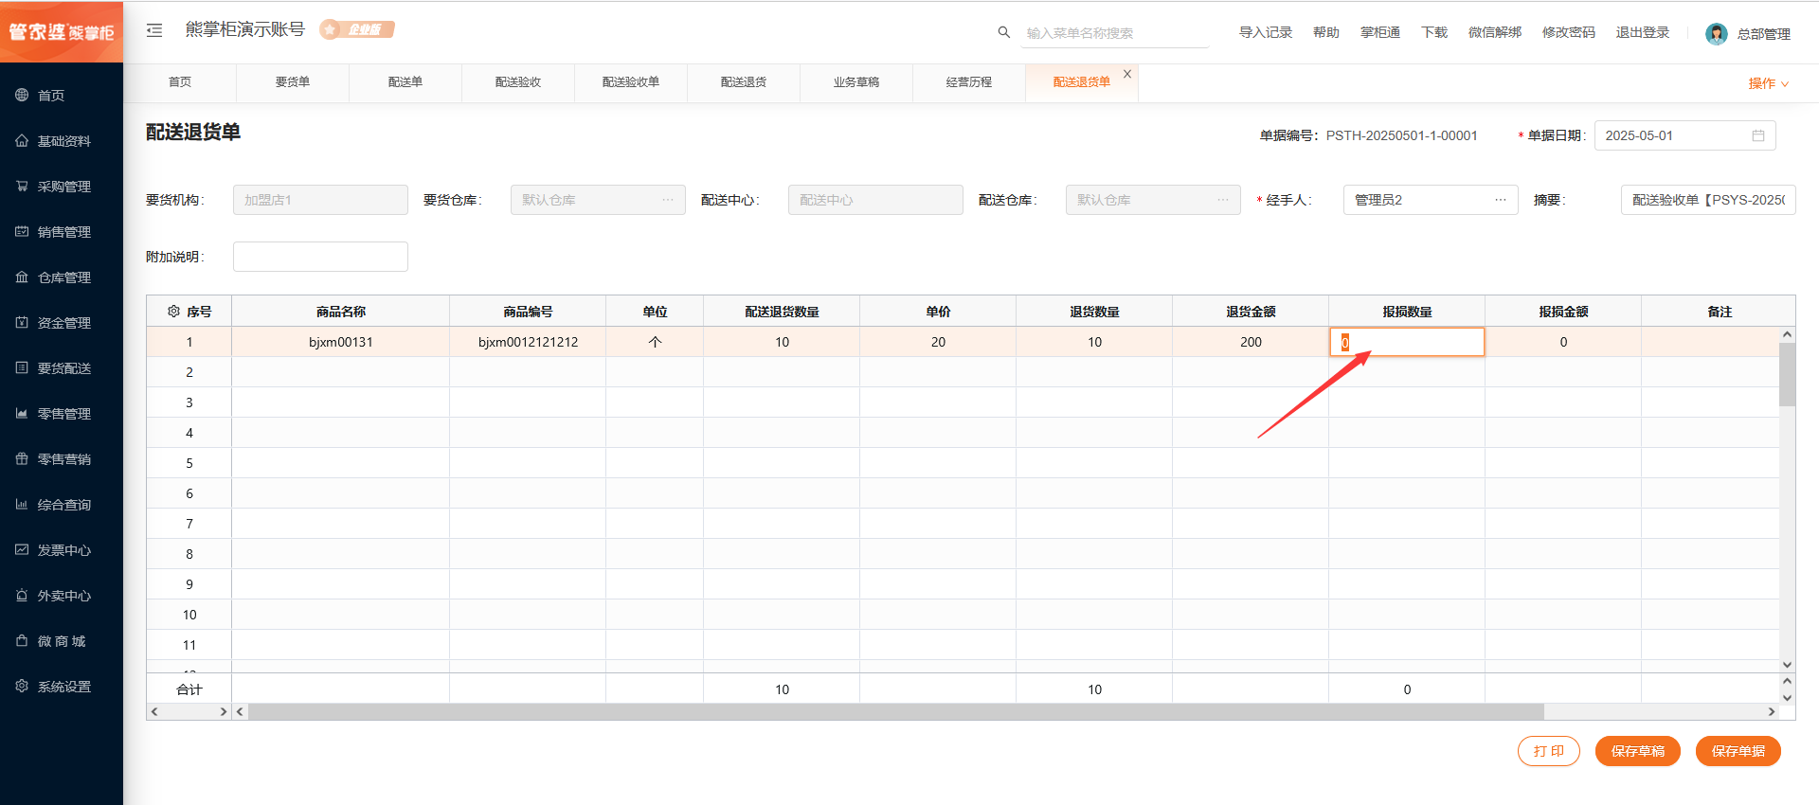Viewport: 1819px width, 805px height.
Task: Click the 单价 cell showing 20
Action: pos(938,342)
